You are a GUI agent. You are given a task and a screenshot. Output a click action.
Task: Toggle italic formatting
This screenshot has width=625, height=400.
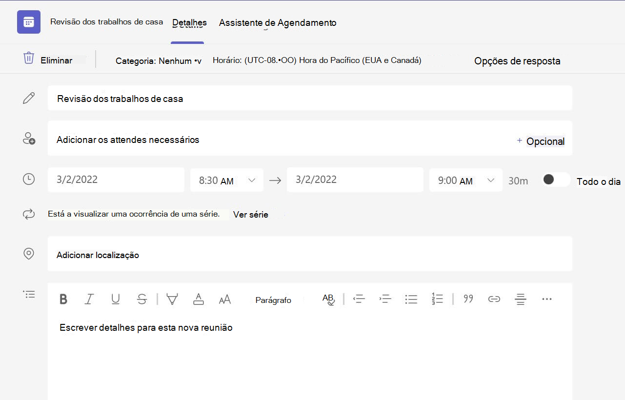(89, 299)
